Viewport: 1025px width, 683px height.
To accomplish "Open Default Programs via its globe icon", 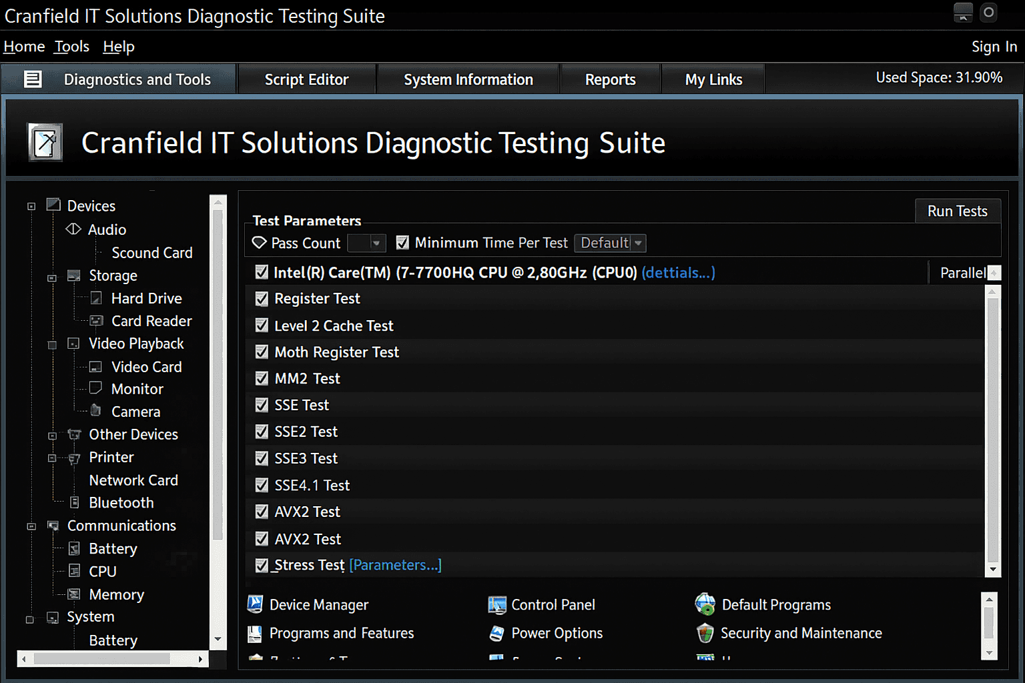I will (x=705, y=604).
